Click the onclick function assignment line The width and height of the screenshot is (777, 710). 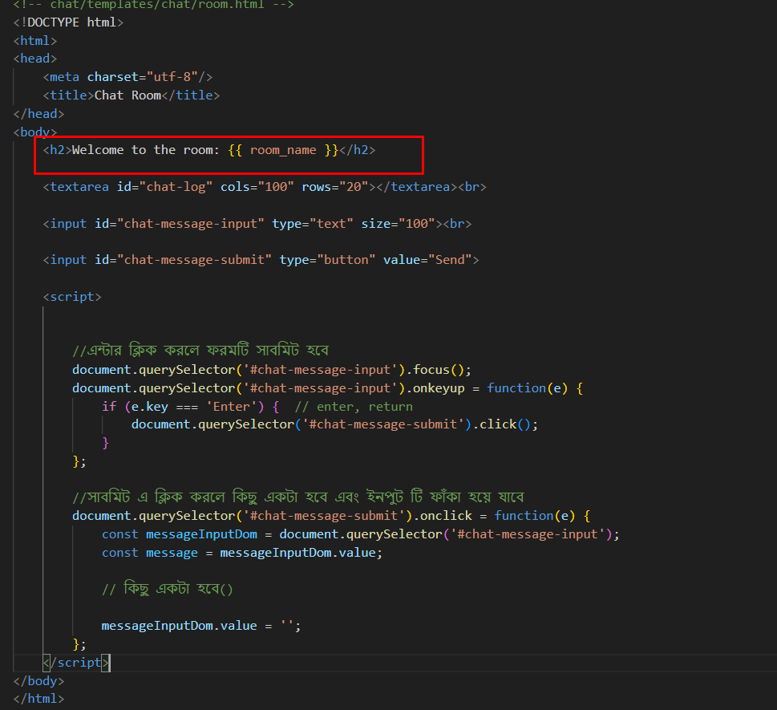click(x=330, y=516)
